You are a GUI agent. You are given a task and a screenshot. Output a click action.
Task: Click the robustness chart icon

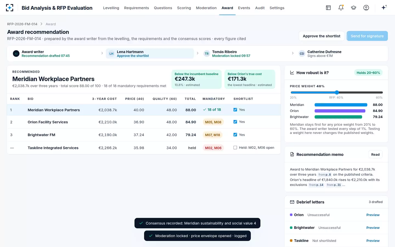tap(292, 73)
